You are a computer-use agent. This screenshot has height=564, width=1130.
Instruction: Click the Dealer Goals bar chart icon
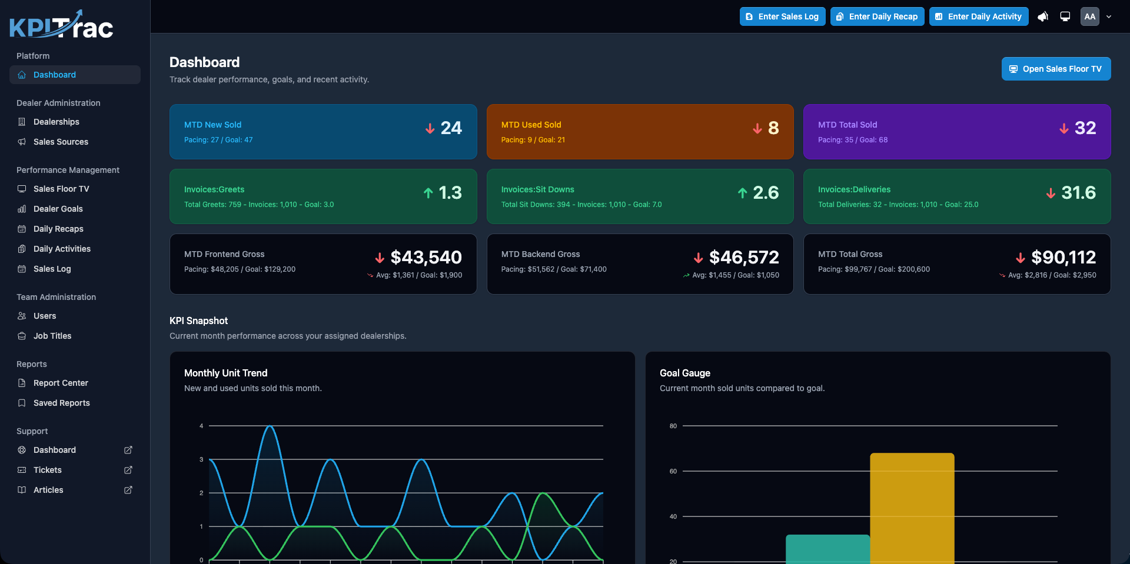[22, 209]
